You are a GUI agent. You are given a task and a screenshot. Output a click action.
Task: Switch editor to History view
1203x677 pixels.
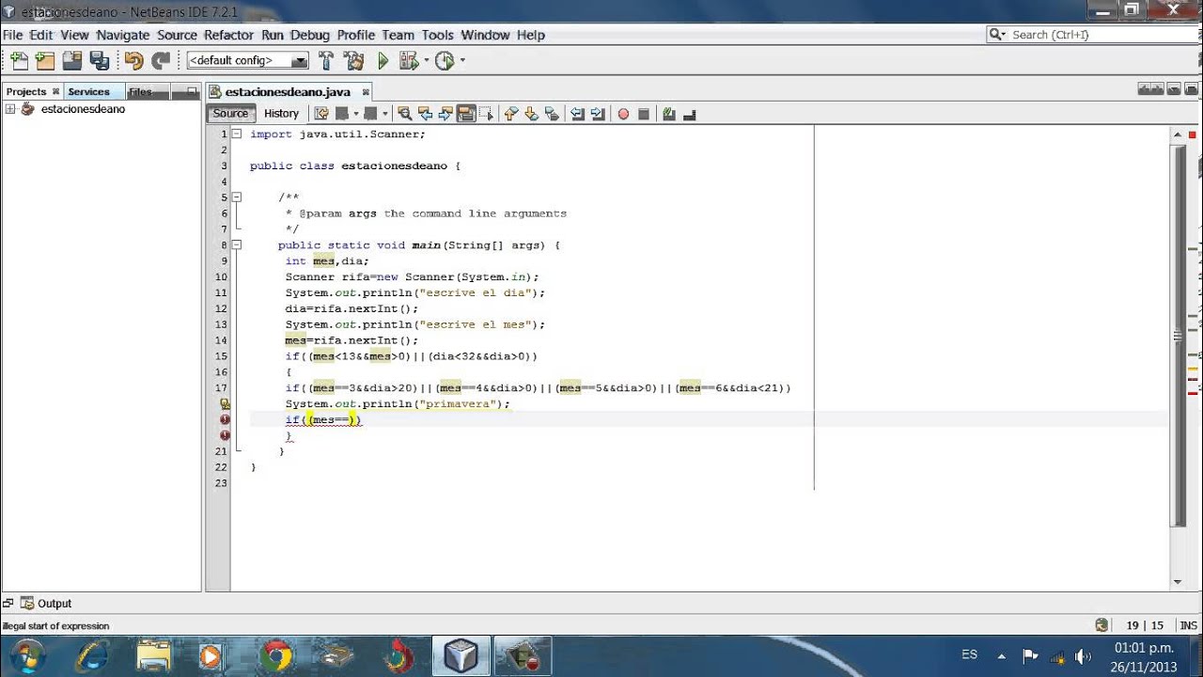(281, 113)
